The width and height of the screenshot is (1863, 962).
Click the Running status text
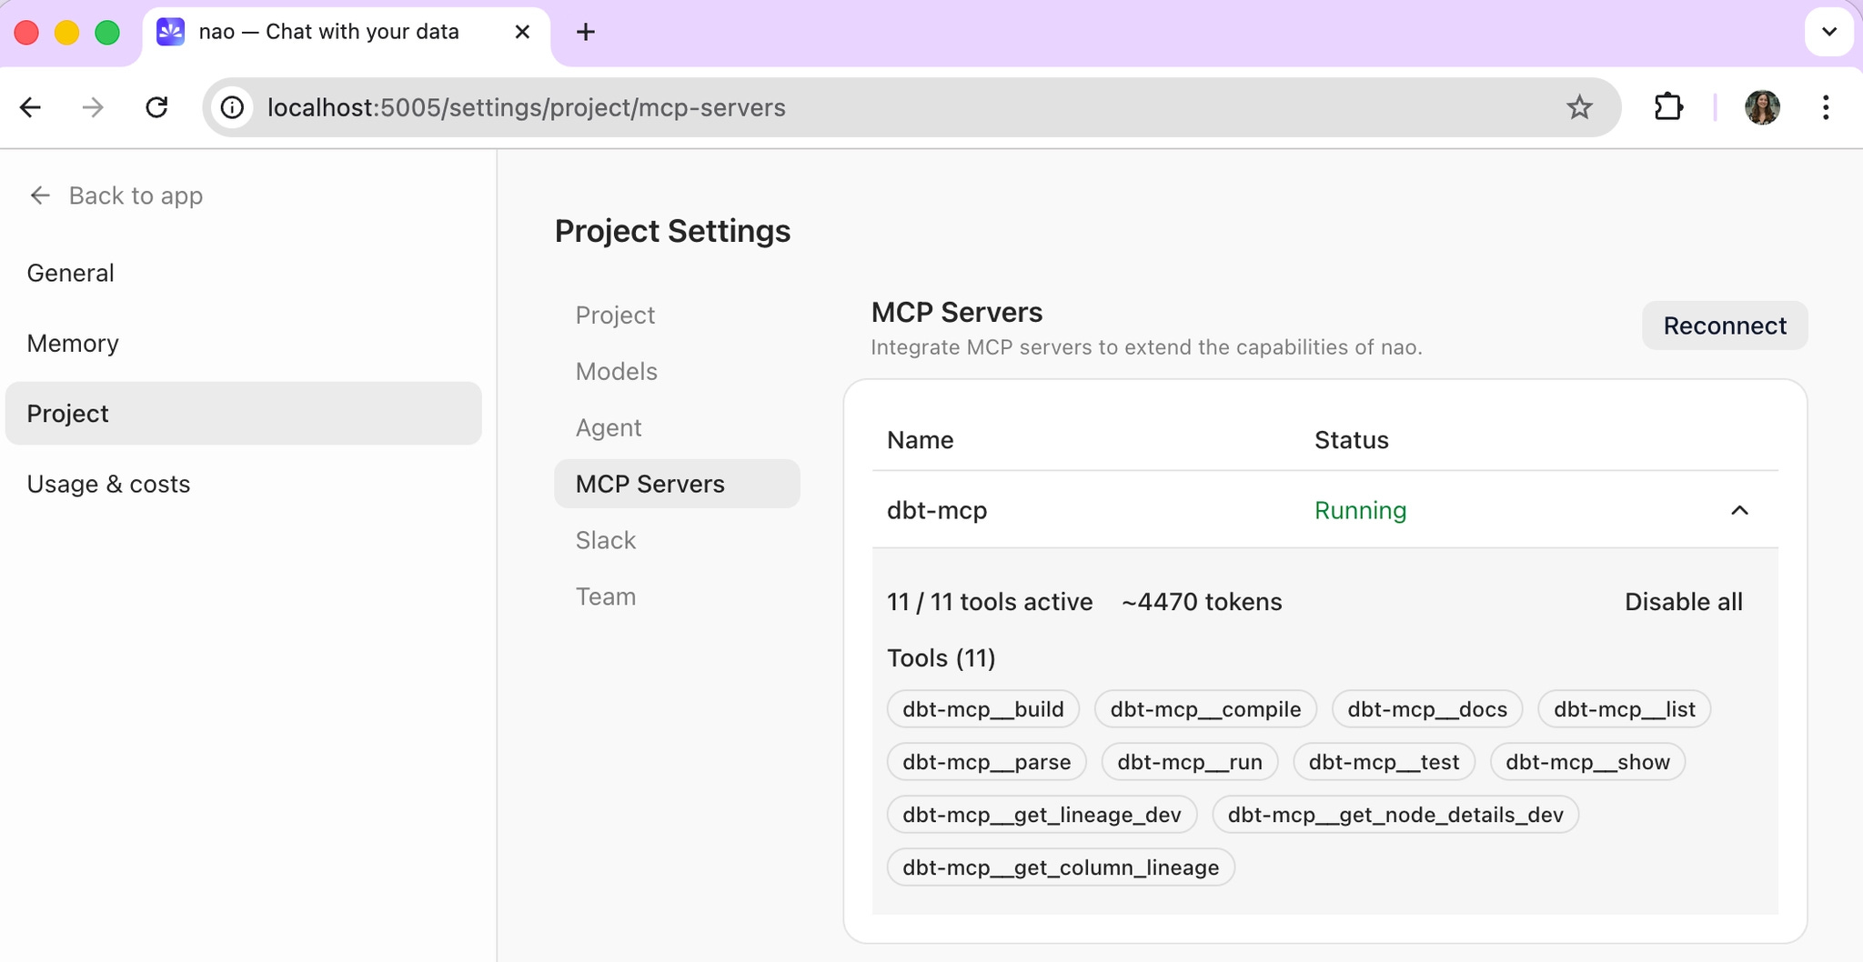pos(1360,510)
